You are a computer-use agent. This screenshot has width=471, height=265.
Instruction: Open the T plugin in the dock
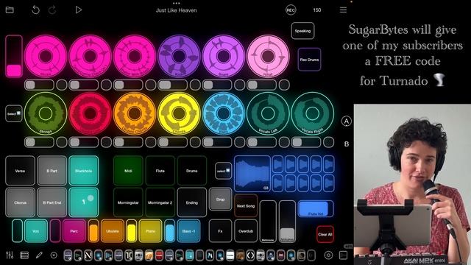click(129, 255)
